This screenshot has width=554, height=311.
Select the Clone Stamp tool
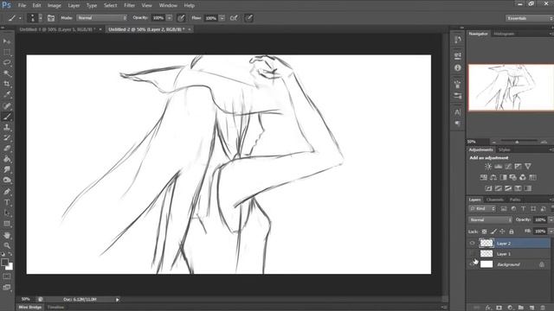(x=7, y=127)
